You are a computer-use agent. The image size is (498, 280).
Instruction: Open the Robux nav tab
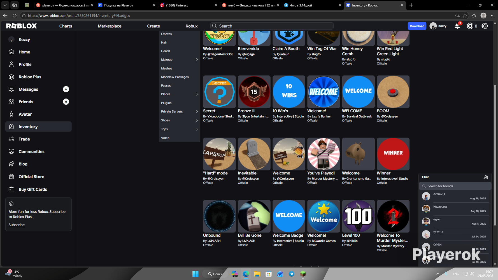point(192,26)
